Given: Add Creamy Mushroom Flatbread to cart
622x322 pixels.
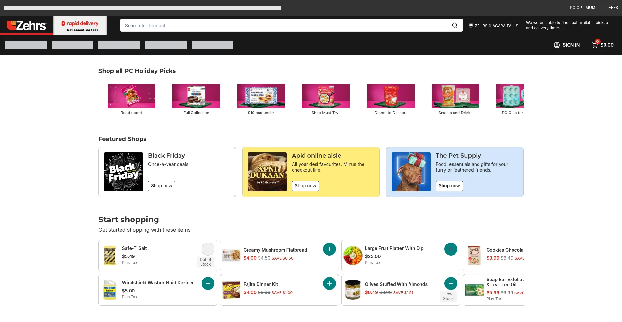Looking at the screenshot, I should 329,249.
